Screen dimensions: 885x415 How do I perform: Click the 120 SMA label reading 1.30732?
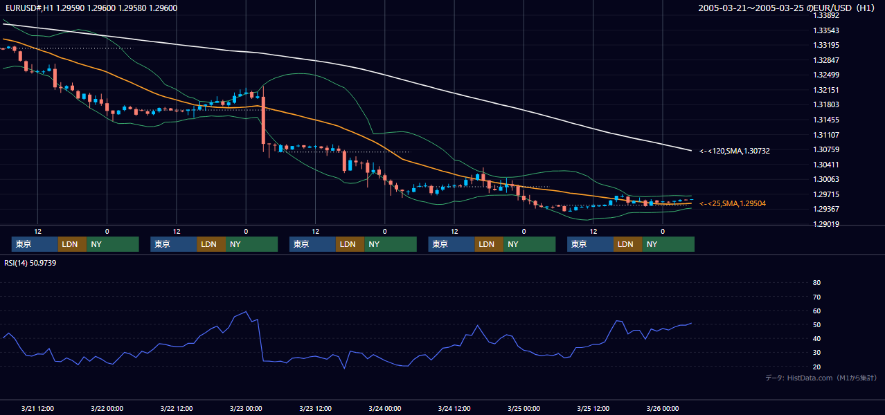tap(735, 150)
